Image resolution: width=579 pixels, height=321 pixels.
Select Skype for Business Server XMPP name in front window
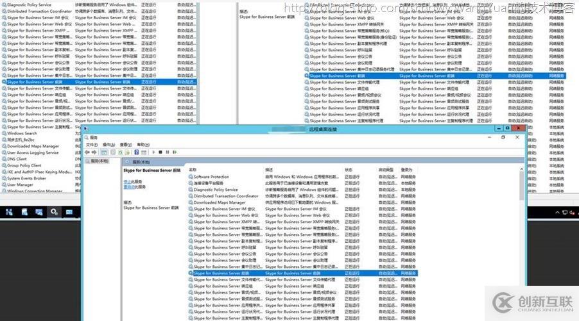point(227,222)
